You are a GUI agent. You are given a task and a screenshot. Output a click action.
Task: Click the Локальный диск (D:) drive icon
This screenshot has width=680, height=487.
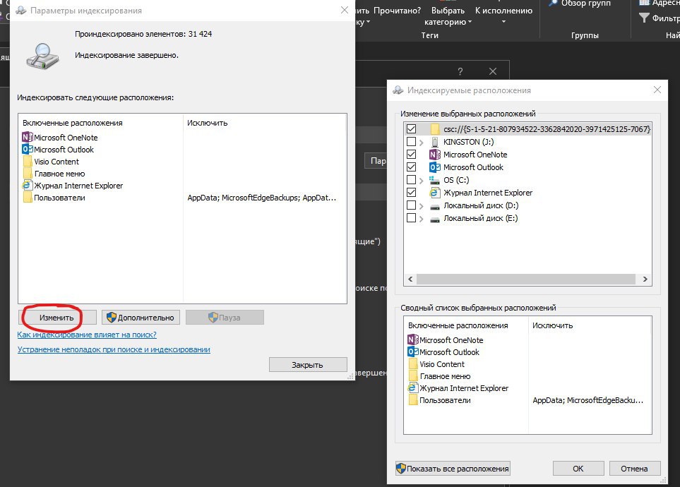click(x=434, y=206)
